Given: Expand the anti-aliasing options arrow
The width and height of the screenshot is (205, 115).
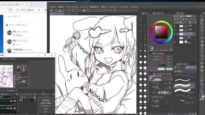Looking at the screenshot, I should (x=170, y=93).
